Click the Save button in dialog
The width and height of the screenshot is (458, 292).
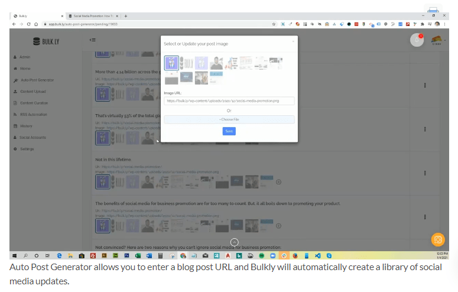tap(229, 131)
